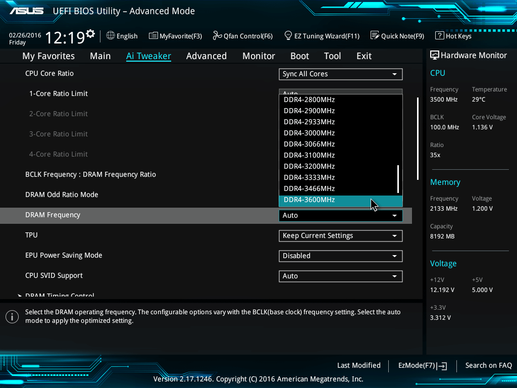The image size is (517, 388).
Task: Launch the EZ Tuning Wizard
Action: 322,36
